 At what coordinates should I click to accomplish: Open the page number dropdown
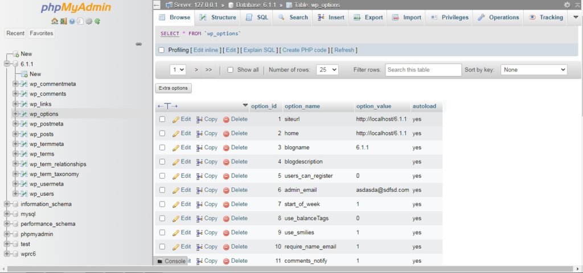[x=178, y=70]
